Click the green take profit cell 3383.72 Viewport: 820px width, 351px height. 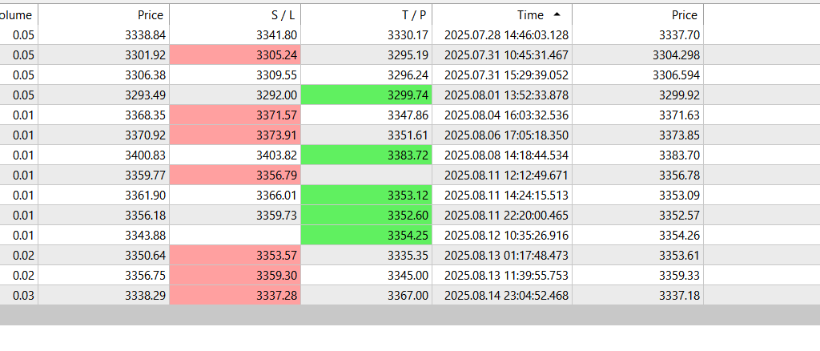[x=366, y=155]
